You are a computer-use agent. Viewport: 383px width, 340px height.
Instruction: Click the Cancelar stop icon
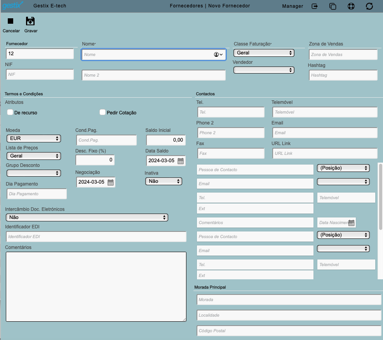point(10,21)
